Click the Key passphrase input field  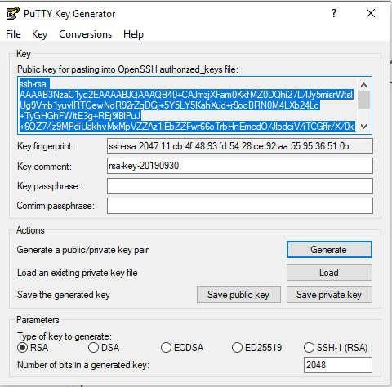240,186
